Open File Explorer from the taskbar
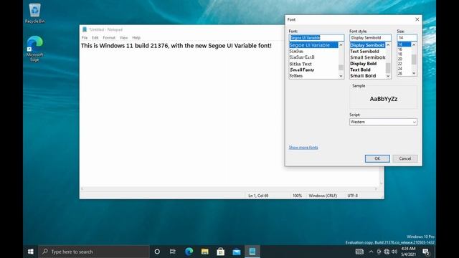This screenshot has height=258, width=459. pyautogui.click(x=205, y=252)
